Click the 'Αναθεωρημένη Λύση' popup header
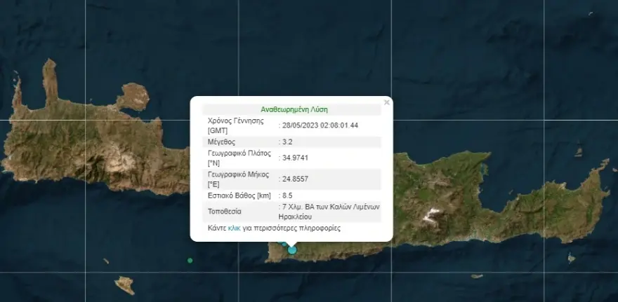Screen dimensions: 618x302 click(x=294, y=109)
